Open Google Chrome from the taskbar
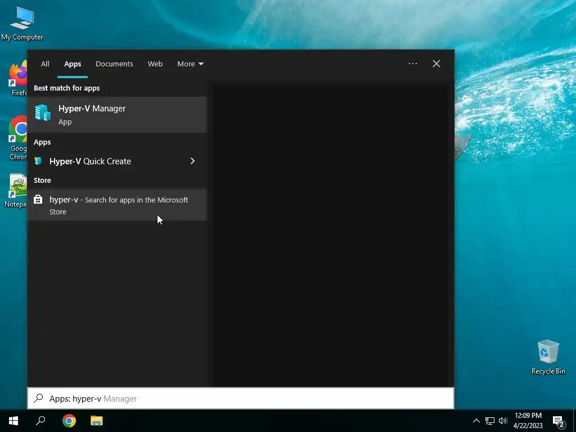 (x=69, y=421)
